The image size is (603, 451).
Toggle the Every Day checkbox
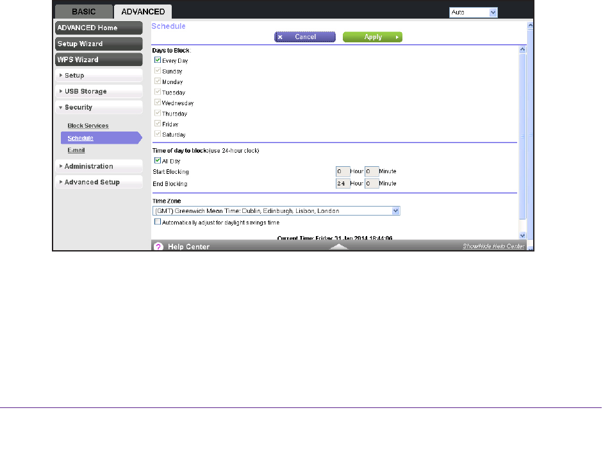tap(158, 60)
